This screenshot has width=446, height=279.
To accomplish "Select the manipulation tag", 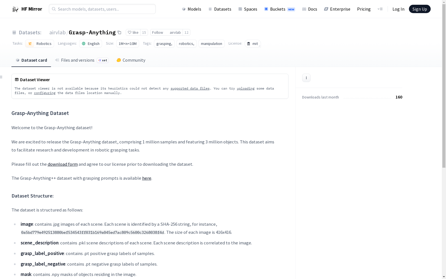I will (212, 44).
